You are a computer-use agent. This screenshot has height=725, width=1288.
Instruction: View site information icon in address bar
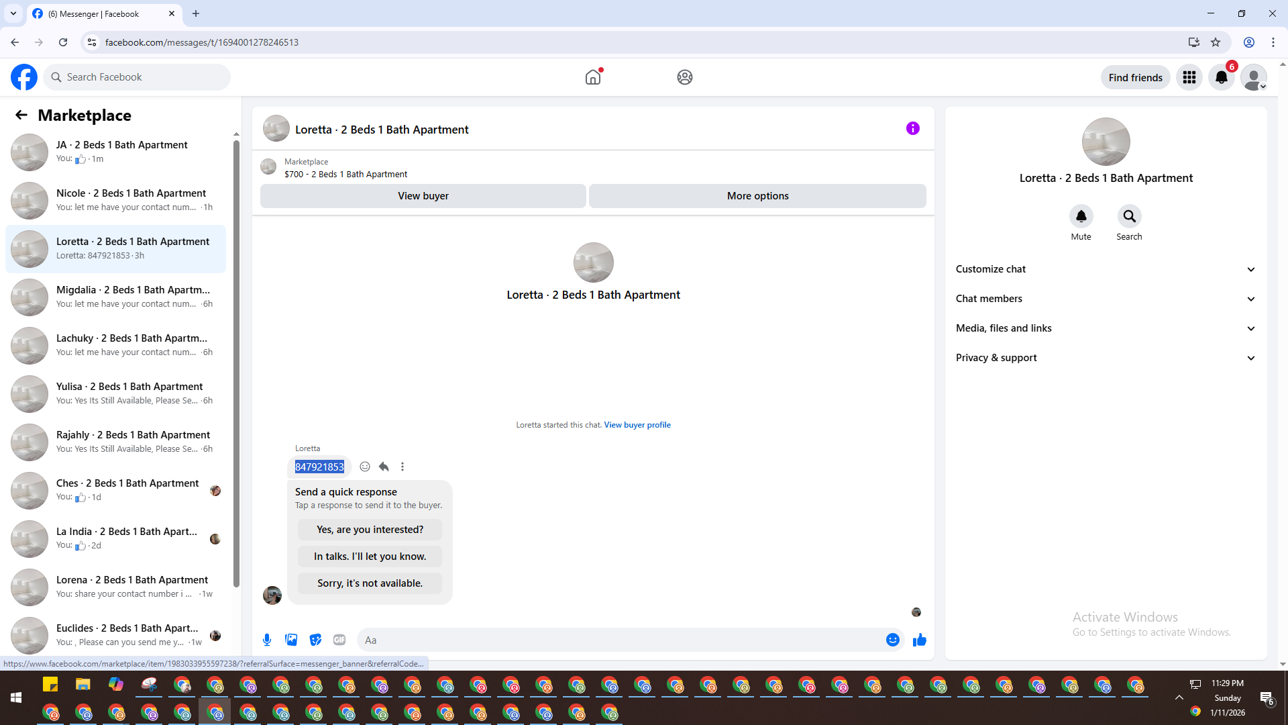click(x=92, y=42)
